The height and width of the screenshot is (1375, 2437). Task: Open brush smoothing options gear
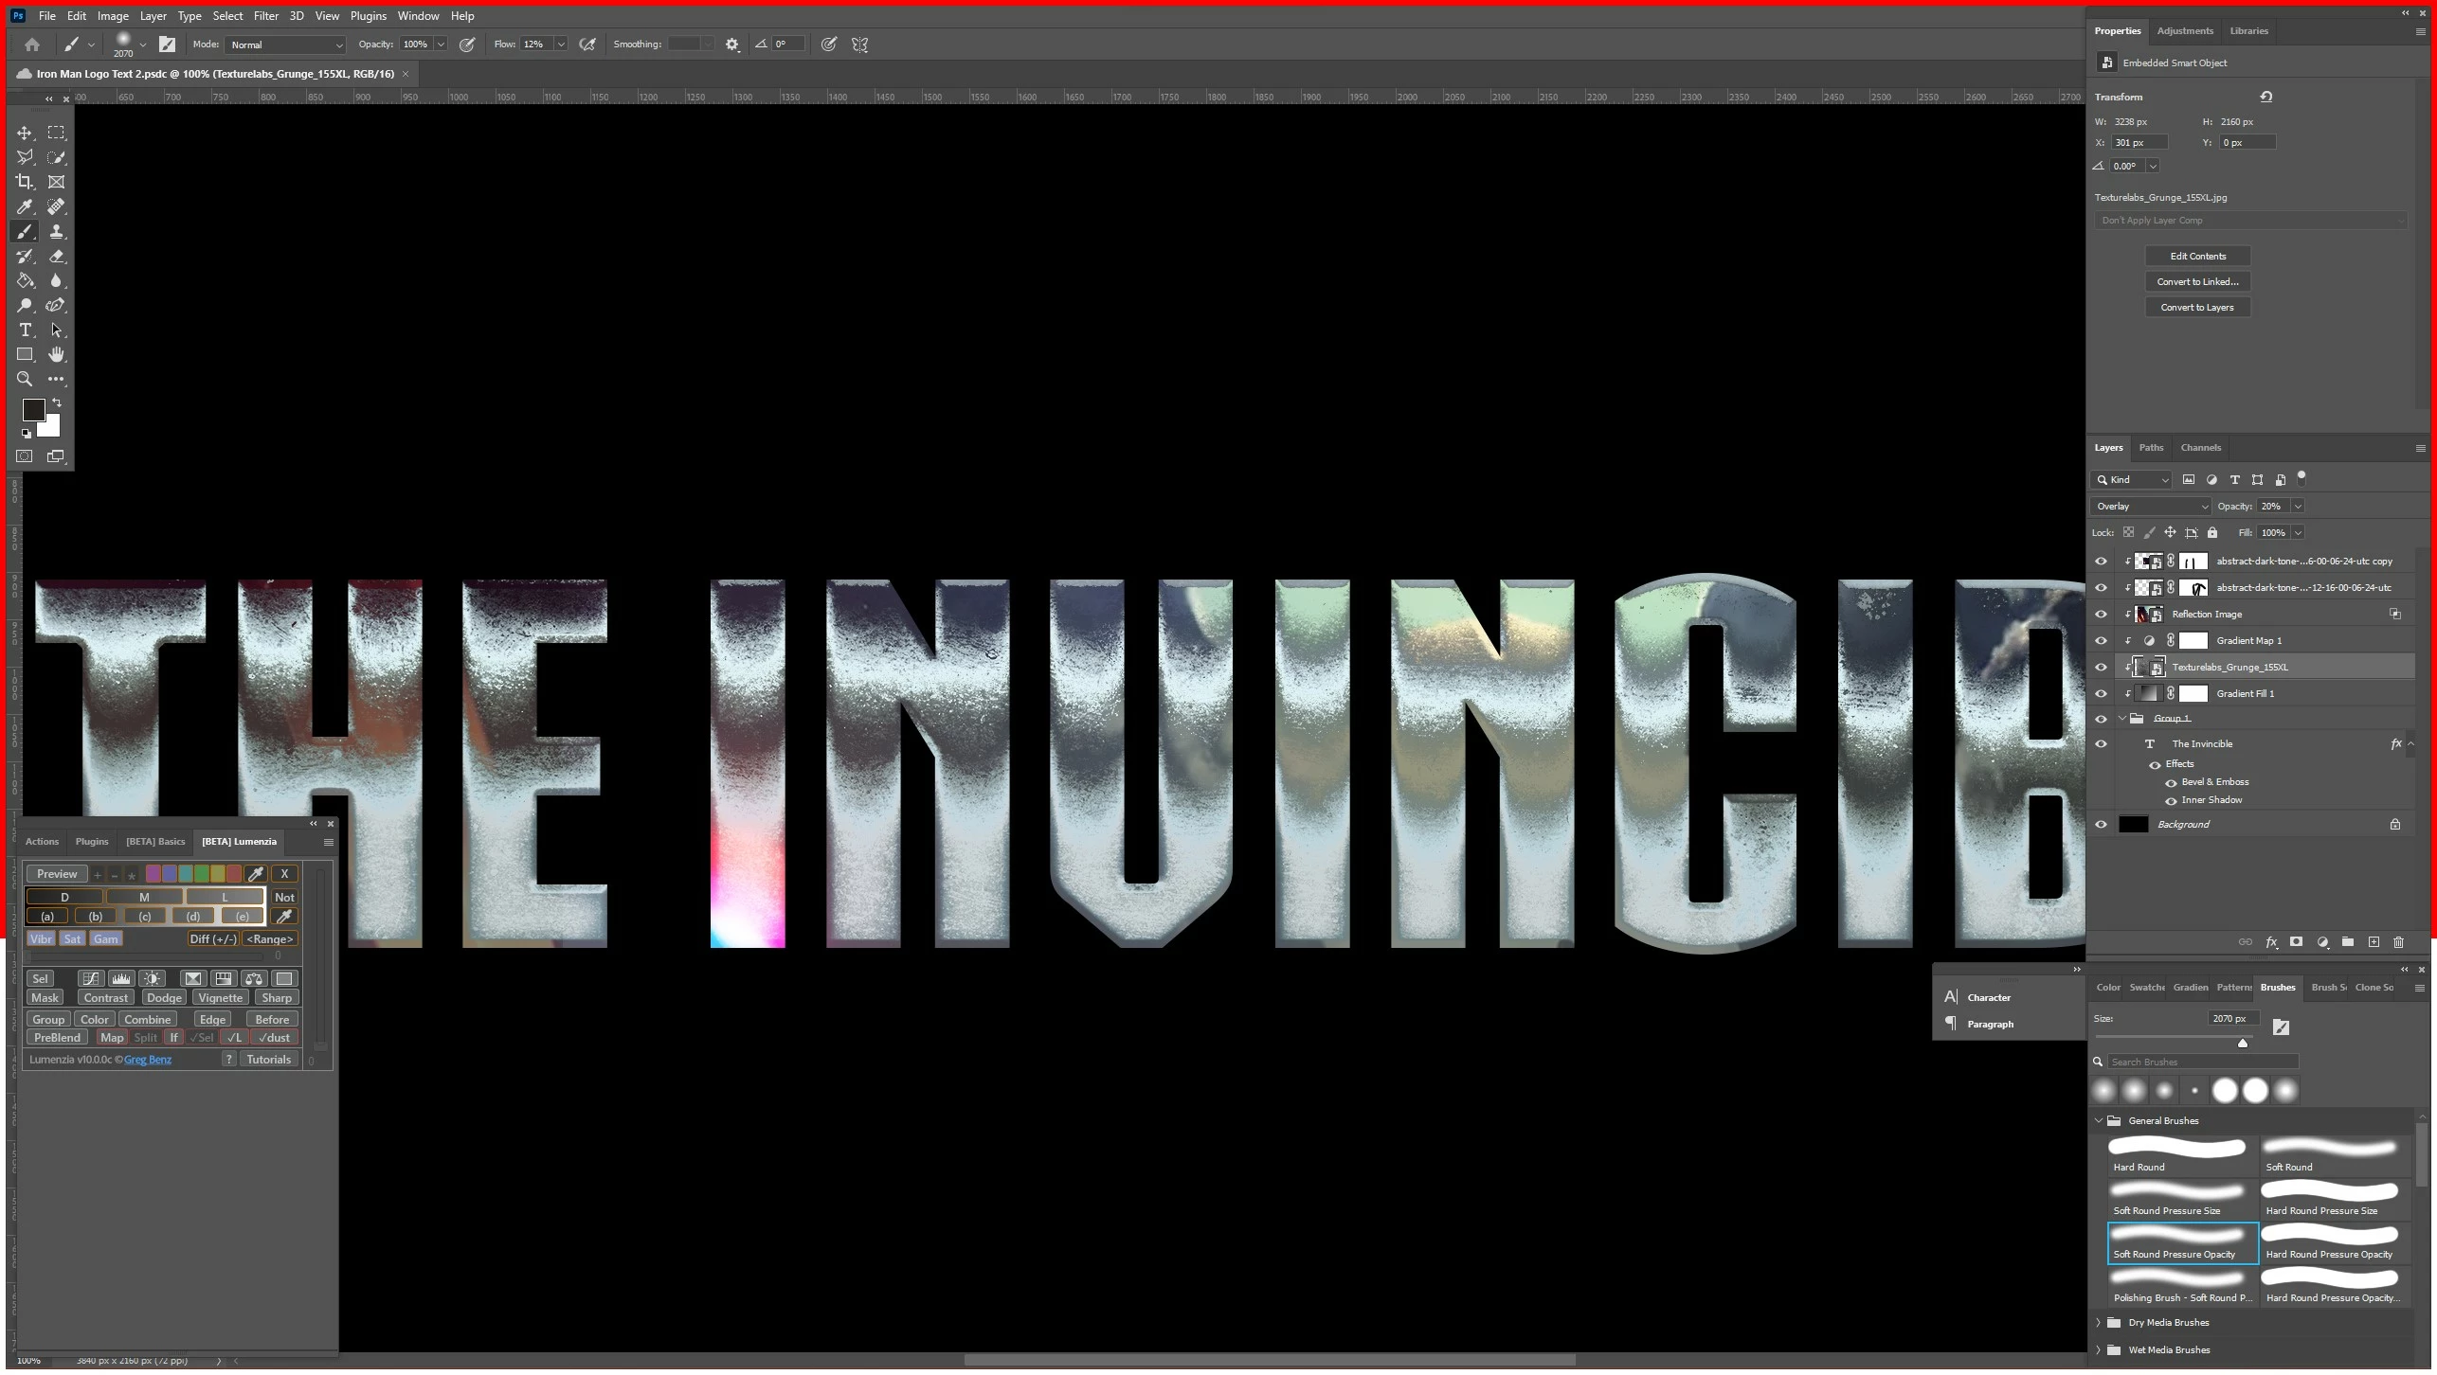pyautogui.click(x=731, y=45)
